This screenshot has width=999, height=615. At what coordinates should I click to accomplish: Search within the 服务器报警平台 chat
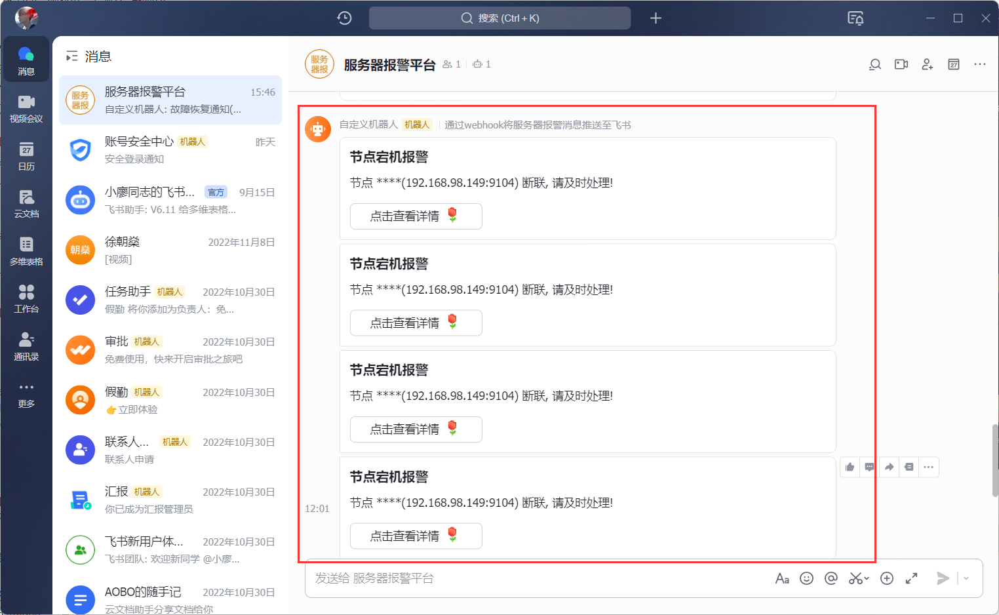(874, 64)
